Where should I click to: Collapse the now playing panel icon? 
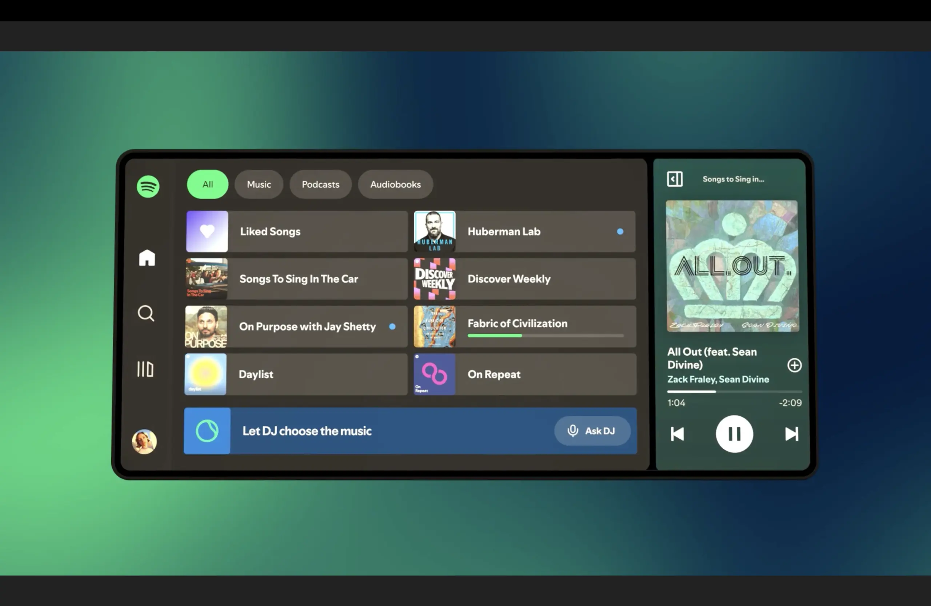tap(675, 179)
